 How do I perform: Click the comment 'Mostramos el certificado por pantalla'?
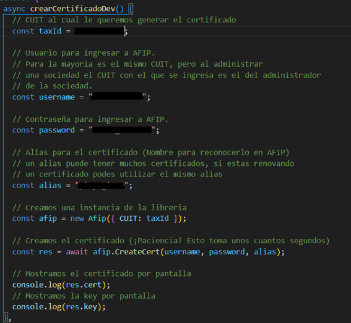(x=102, y=273)
